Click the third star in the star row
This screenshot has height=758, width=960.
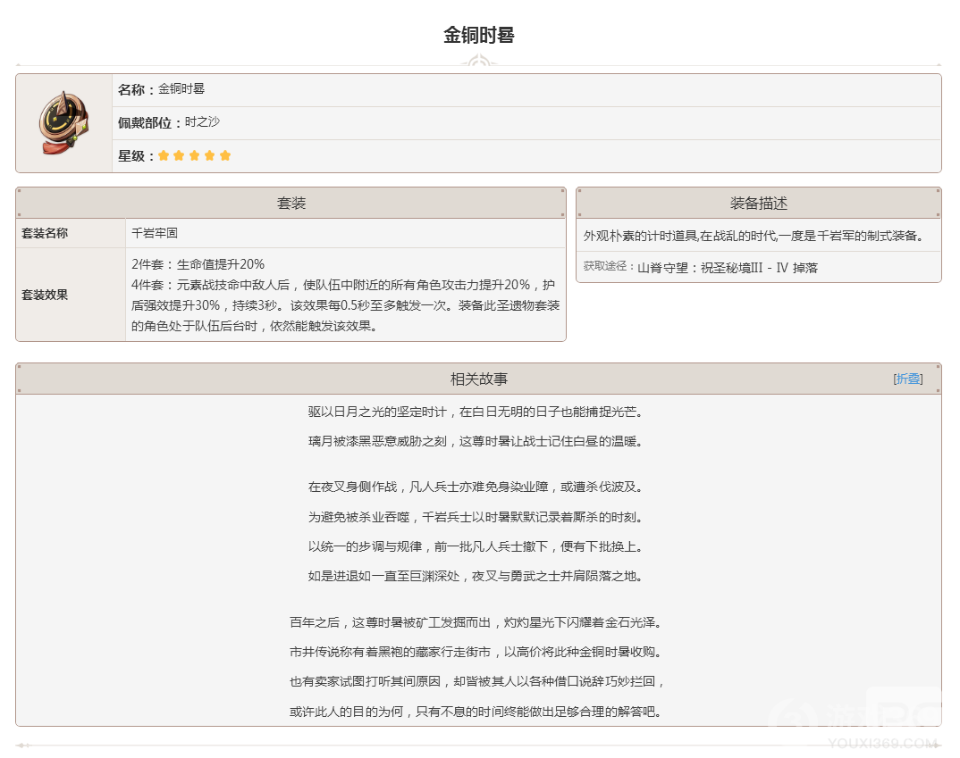[x=195, y=154]
